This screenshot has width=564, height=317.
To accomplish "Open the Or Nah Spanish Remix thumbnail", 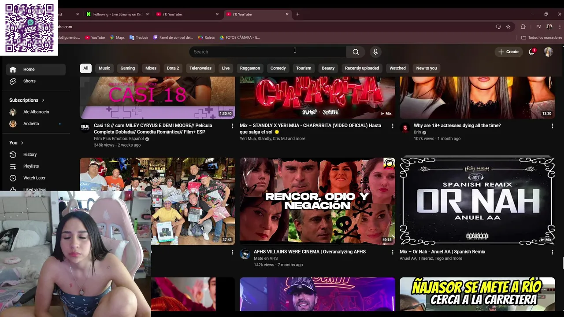I will [477, 201].
